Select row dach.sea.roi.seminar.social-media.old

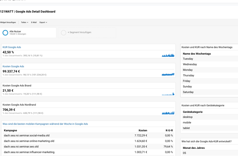click(x=88, y=135)
